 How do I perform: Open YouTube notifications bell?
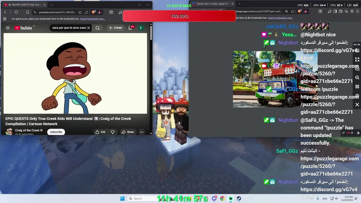[130, 28]
